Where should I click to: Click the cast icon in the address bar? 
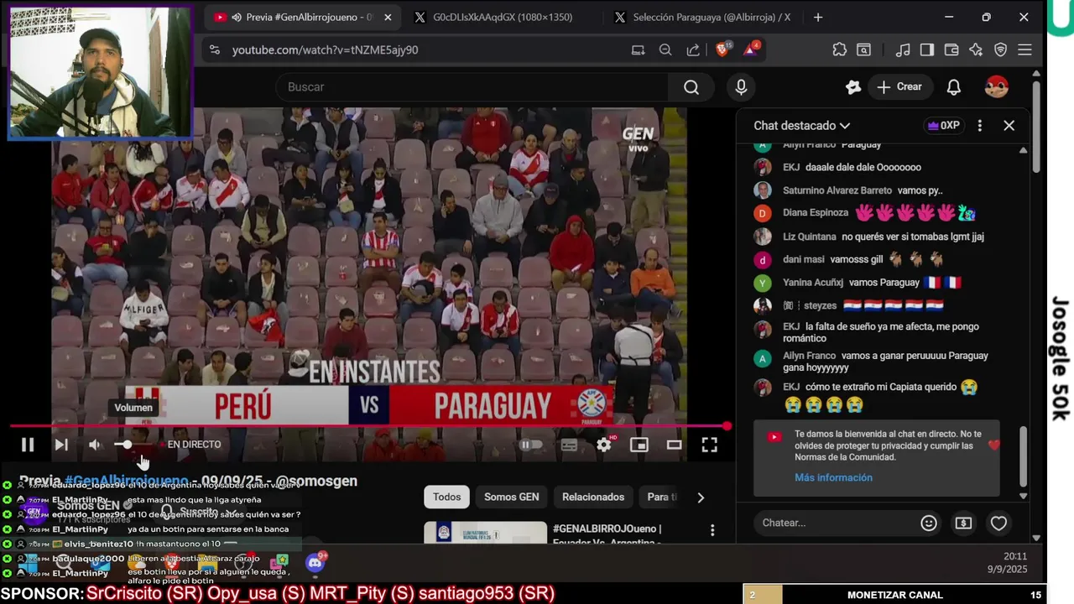[x=638, y=50]
